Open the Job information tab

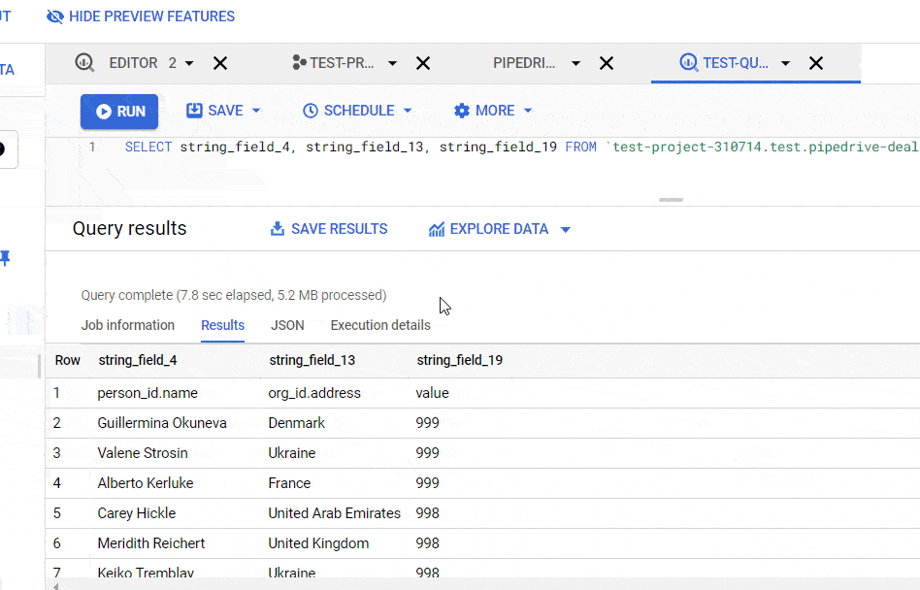[x=127, y=325]
